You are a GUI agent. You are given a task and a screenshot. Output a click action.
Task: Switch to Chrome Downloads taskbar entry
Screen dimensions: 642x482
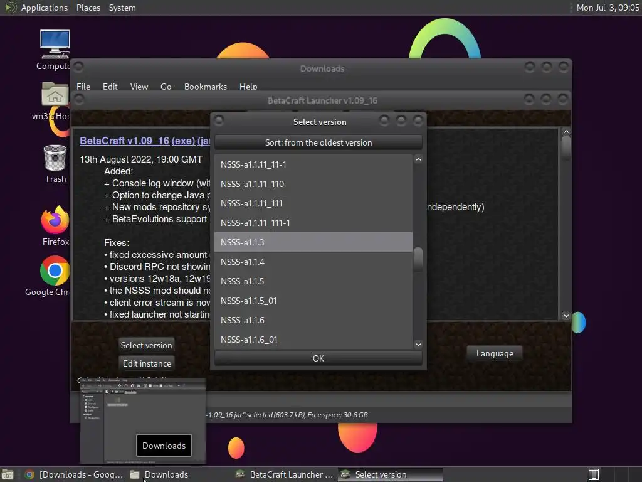point(74,474)
